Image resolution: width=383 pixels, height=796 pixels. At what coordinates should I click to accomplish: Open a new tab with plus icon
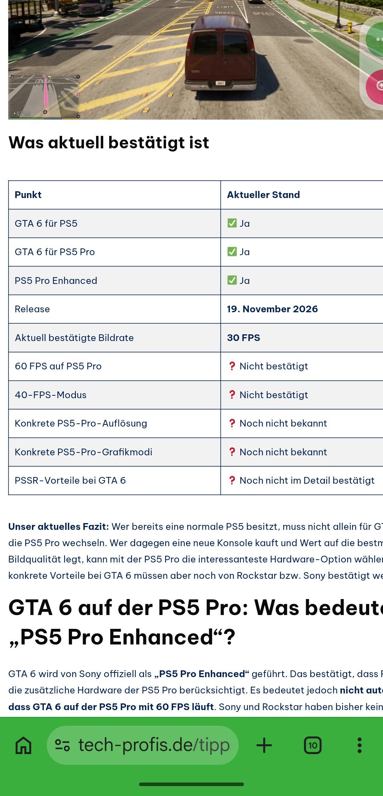pyautogui.click(x=264, y=745)
